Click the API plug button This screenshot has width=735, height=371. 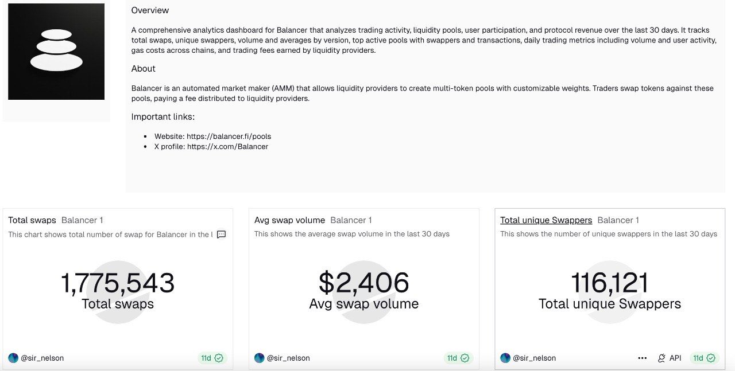point(670,358)
